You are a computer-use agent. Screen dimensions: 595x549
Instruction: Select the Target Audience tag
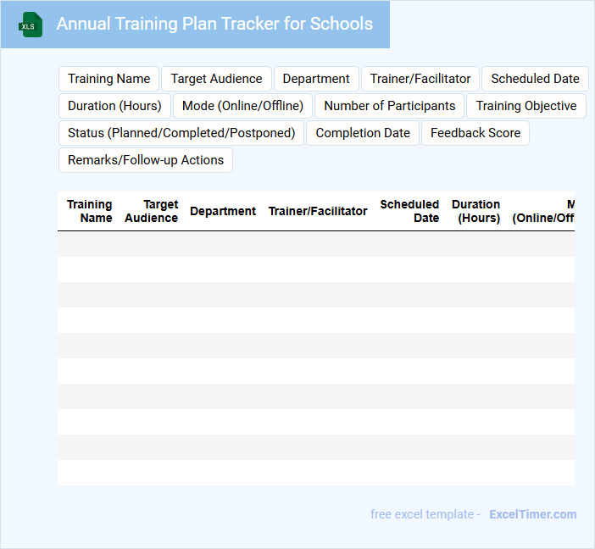[216, 79]
